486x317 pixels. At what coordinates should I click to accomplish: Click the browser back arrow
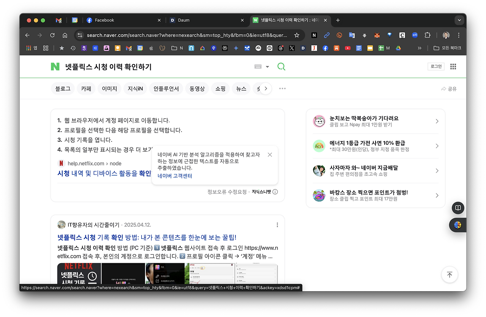27,35
